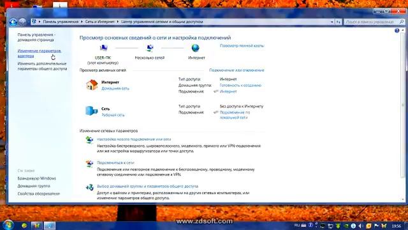Click the control panel icon in address bar
Image resolution: width=408 pixels, height=230 pixels.
(34, 22)
